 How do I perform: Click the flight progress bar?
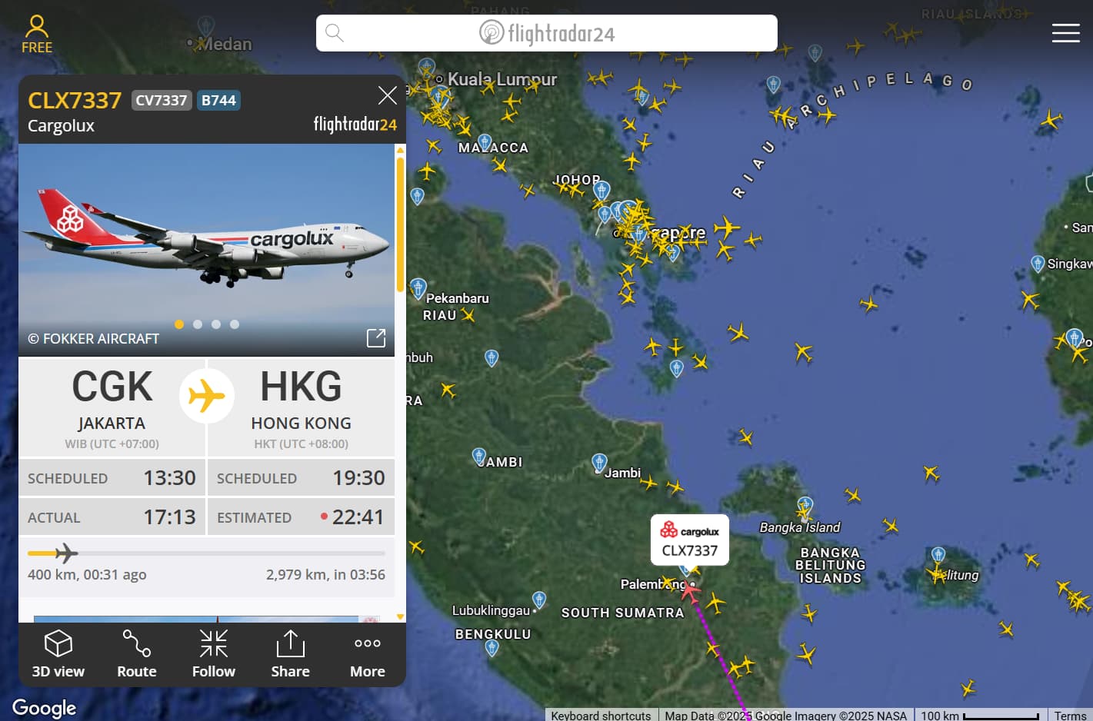pos(206,553)
